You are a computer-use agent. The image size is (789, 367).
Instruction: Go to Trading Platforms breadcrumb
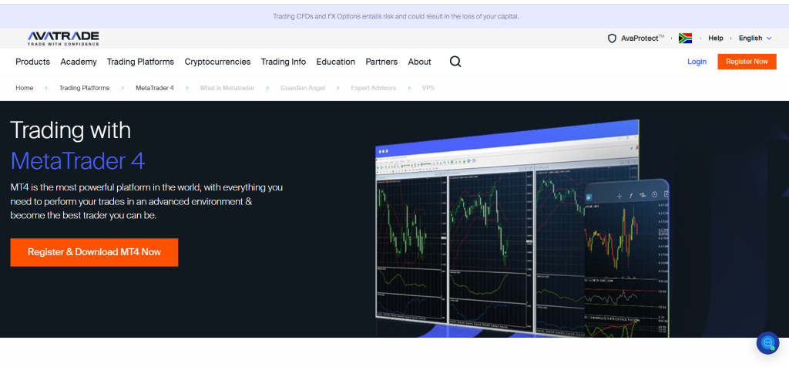point(84,88)
